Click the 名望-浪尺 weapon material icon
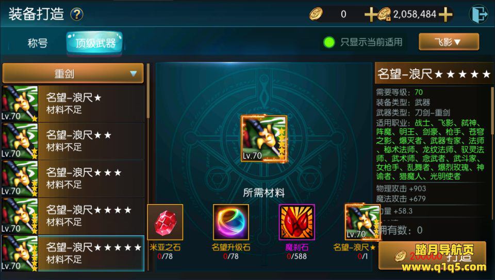The image size is (495, 280). point(362,222)
